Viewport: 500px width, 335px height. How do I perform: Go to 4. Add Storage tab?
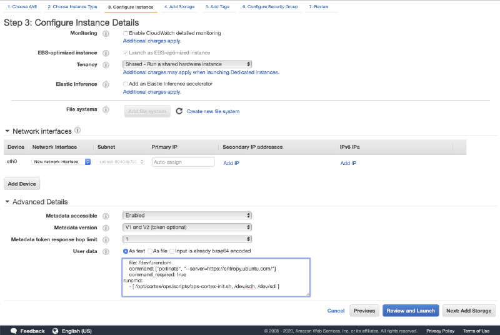coord(179,7)
